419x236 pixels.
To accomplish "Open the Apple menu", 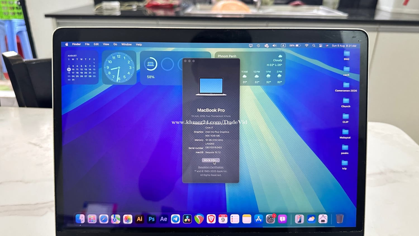I will click(x=67, y=44).
